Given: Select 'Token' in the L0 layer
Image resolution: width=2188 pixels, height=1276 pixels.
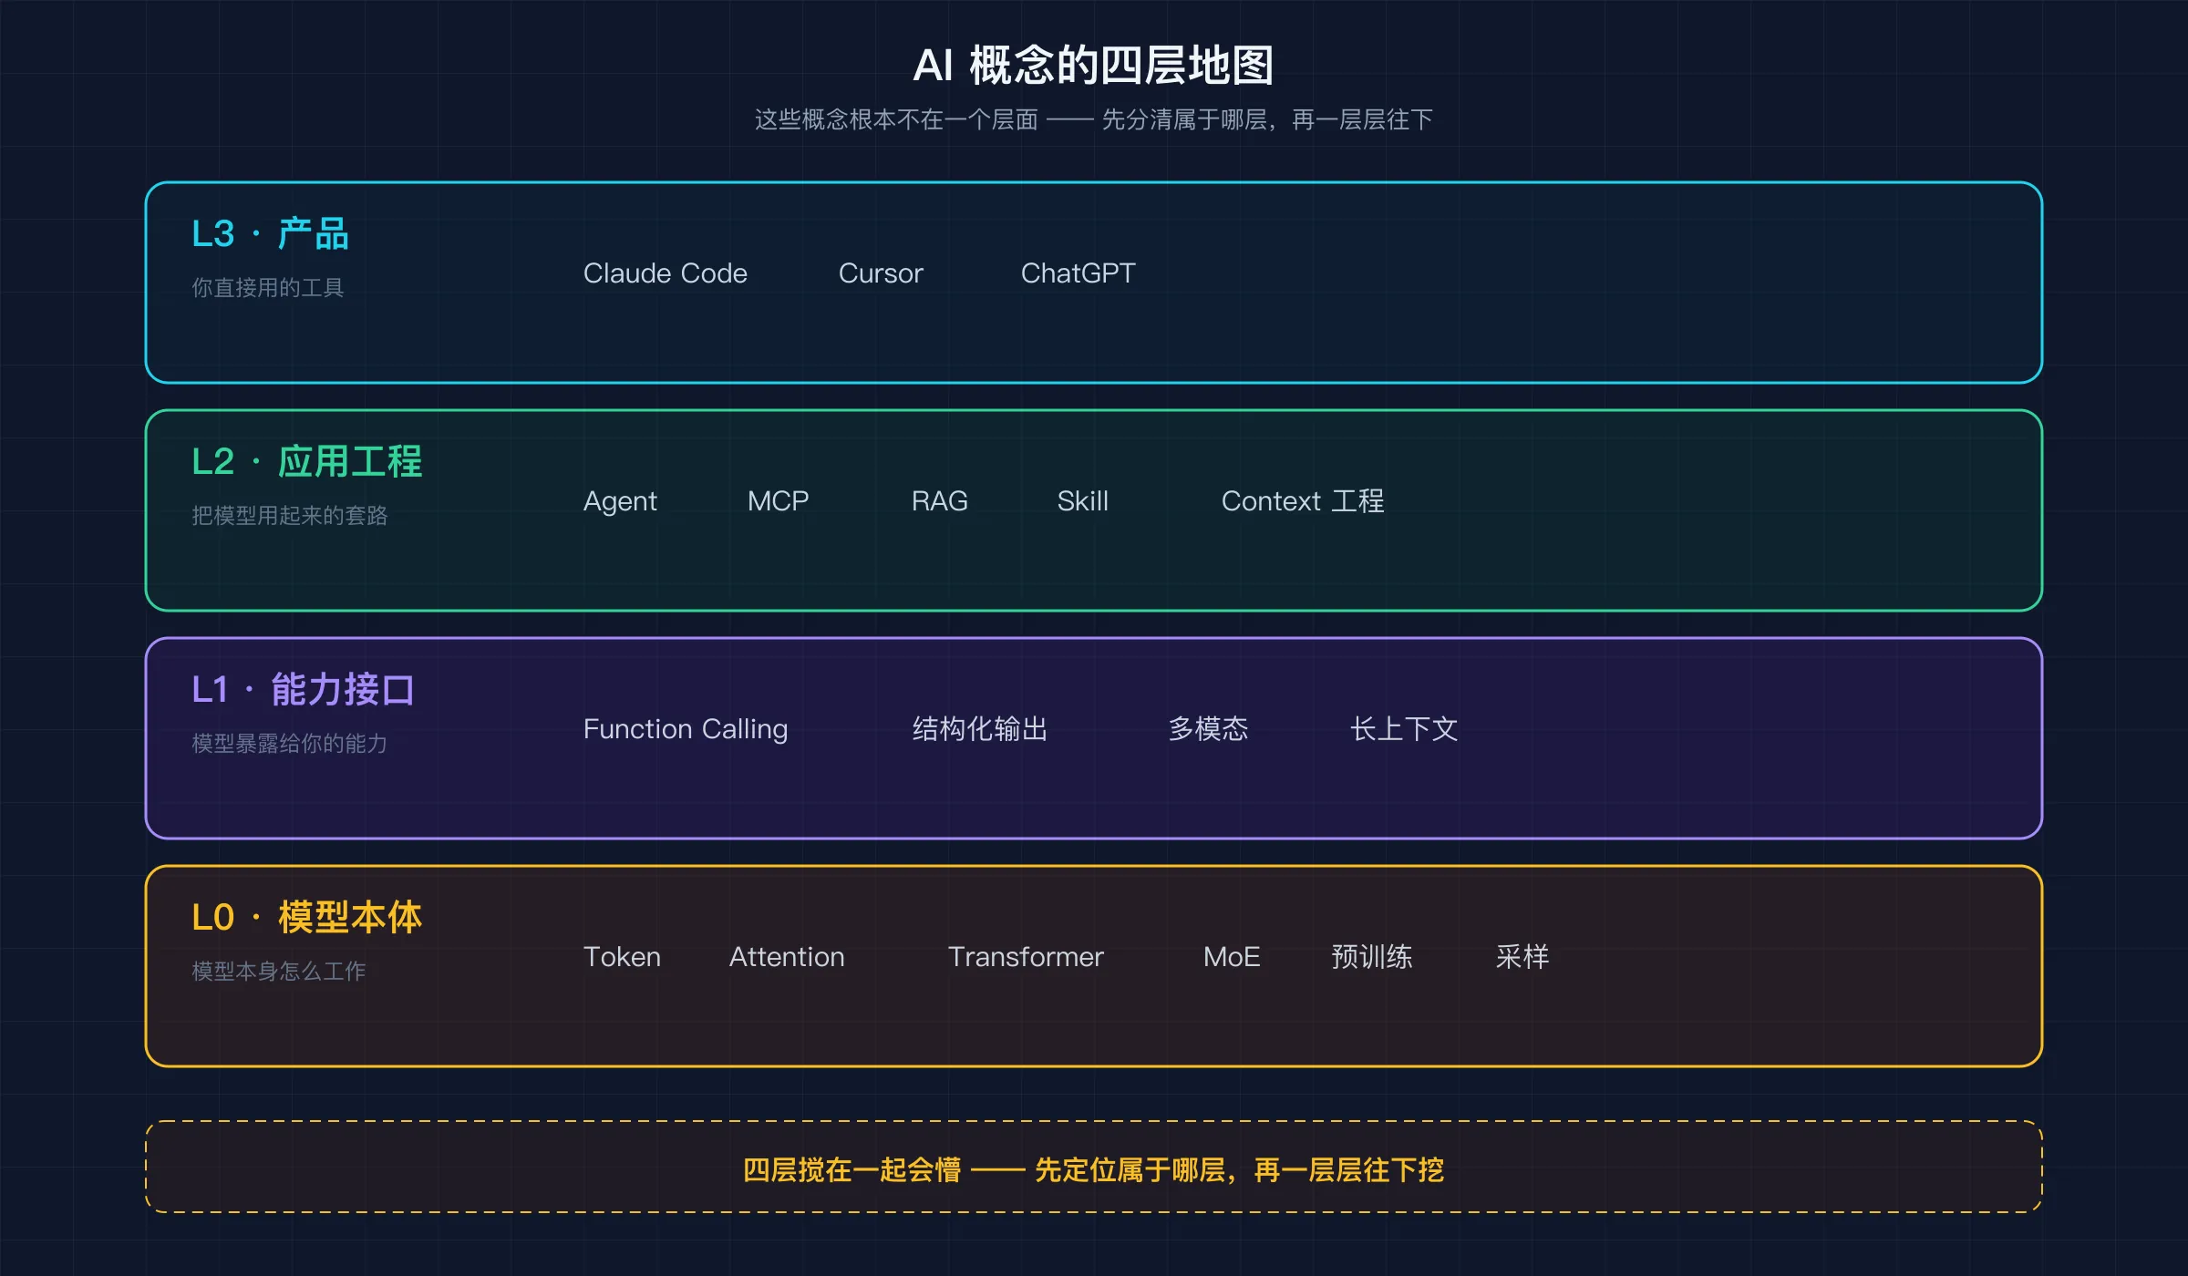Looking at the screenshot, I should [622, 957].
